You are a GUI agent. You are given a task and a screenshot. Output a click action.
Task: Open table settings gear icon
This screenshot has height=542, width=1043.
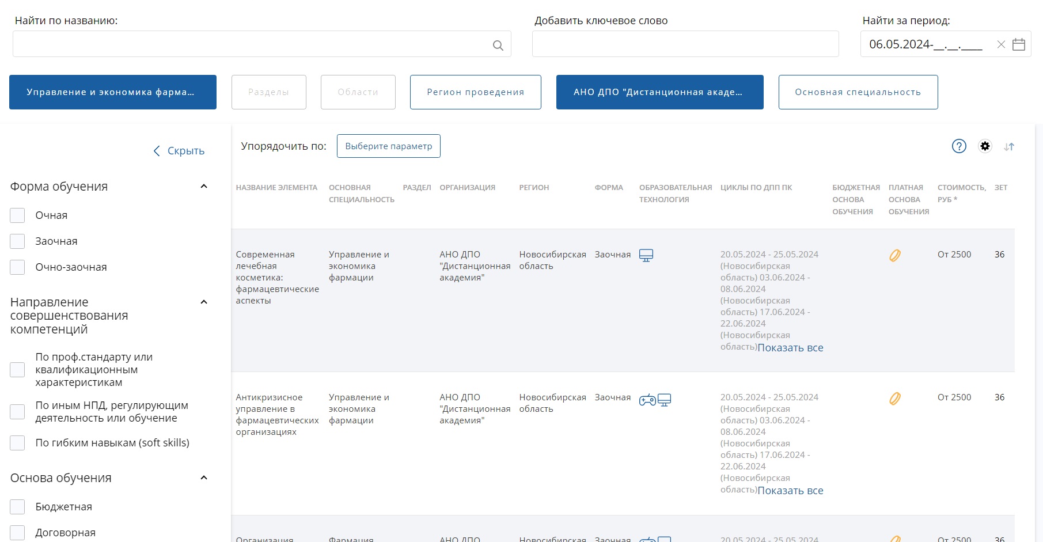pyautogui.click(x=985, y=146)
